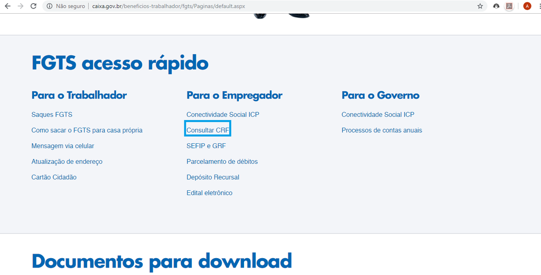Open Consultar CRF link
Screen dimensions: 541x275
(x=208, y=131)
